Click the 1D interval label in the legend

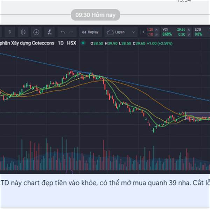[61, 43]
